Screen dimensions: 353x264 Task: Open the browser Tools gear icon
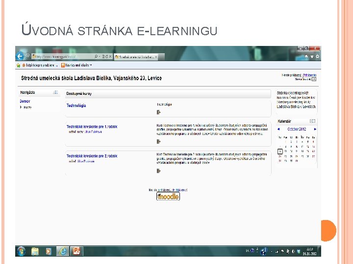[x=317, y=57]
